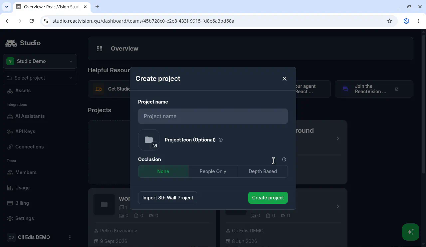This screenshot has width=426, height=247.
Task: Open the Studio Demo team dropdown
Action: coord(40,61)
